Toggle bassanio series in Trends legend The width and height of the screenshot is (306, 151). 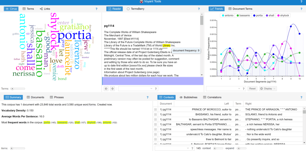click(243, 15)
